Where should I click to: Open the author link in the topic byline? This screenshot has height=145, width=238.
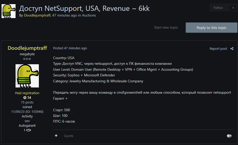37,15
